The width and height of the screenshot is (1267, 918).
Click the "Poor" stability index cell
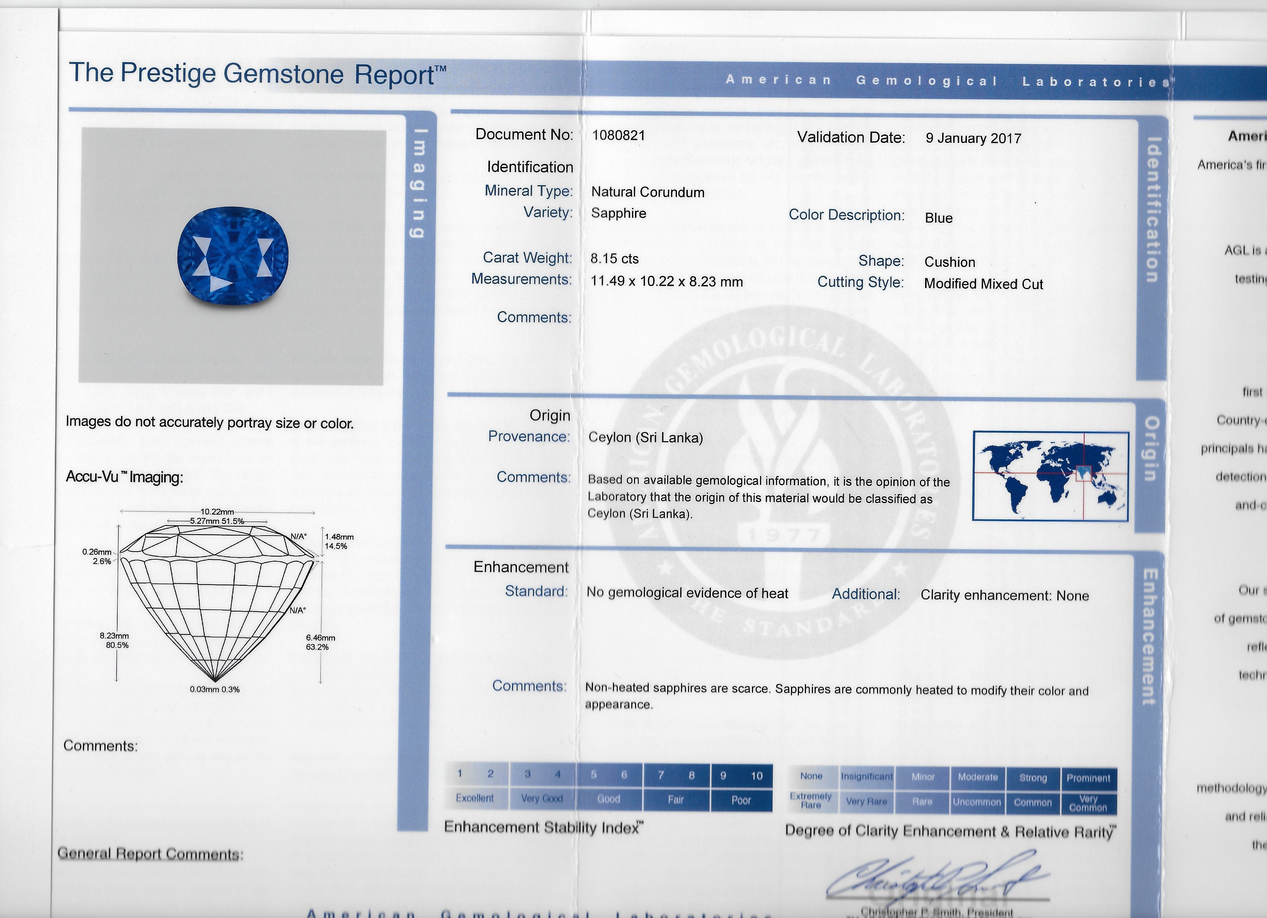(741, 800)
